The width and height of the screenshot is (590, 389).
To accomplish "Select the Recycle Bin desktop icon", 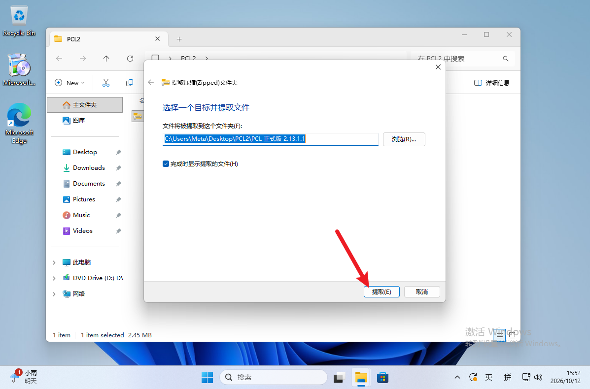I will coord(19,21).
